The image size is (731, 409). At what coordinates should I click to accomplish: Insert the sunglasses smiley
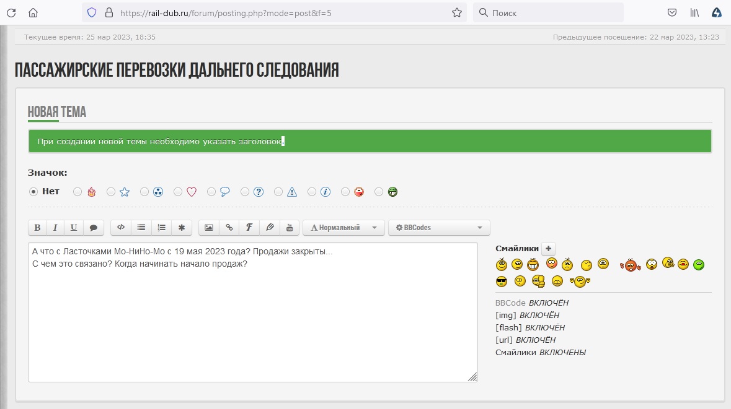[502, 282]
